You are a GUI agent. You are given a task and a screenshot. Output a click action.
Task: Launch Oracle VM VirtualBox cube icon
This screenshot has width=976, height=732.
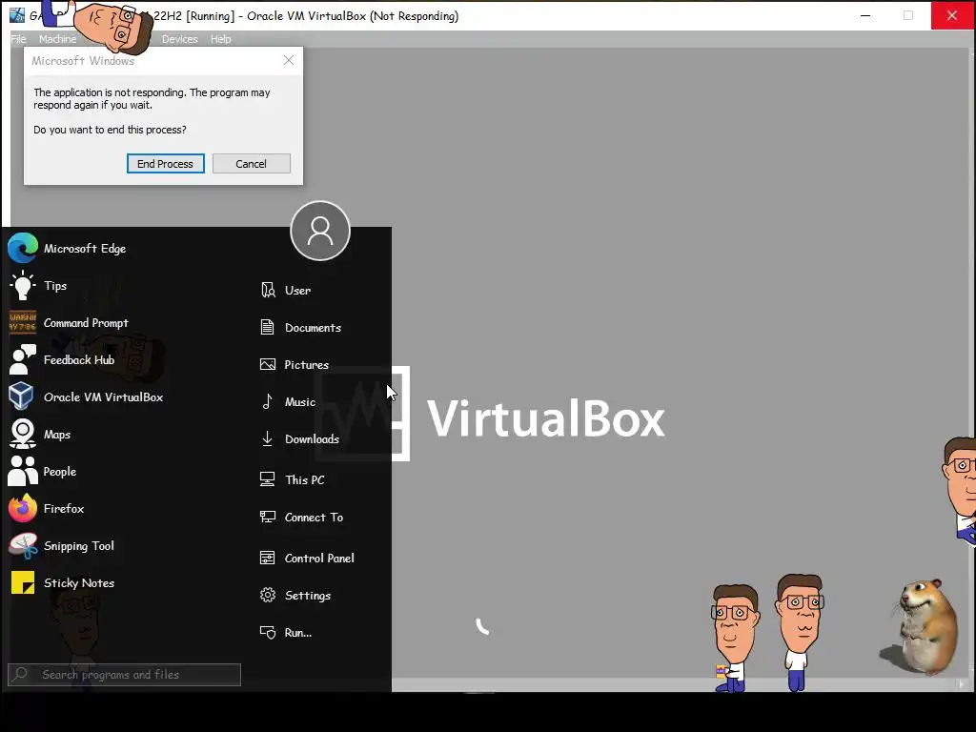click(21, 396)
